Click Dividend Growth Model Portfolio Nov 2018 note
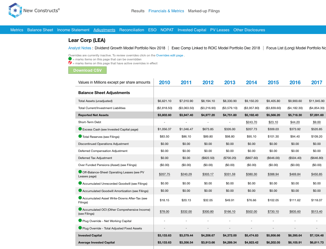 click(130, 48)
